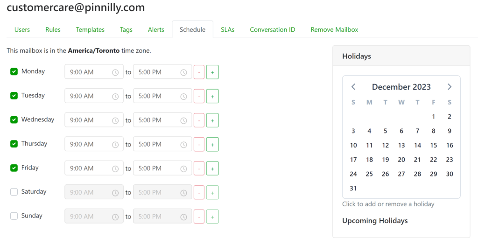Add time range with Thursday plus button
This screenshot has height=245, width=478.
tap(212, 145)
